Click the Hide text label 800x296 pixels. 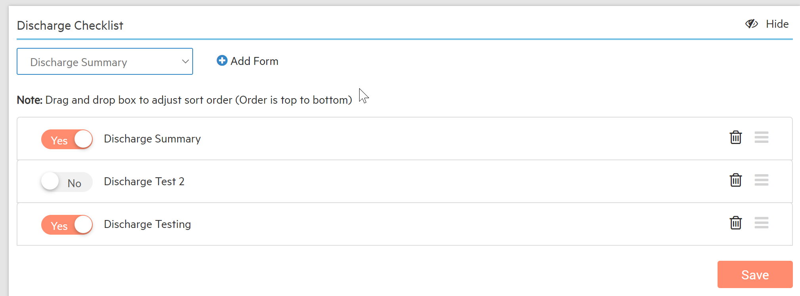point(777,24)
